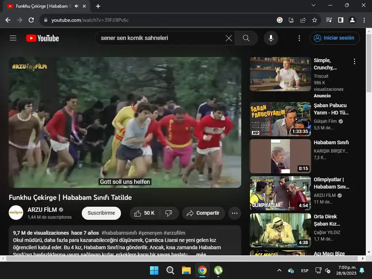Open Google icon in address bar
The width and height of the screenshot is (372, 279).
pos(280,20)
